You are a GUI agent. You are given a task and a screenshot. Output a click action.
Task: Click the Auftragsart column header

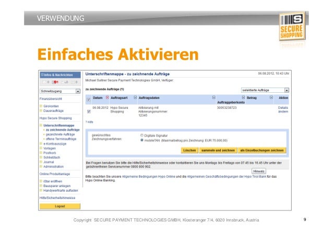tap(119, 98)
